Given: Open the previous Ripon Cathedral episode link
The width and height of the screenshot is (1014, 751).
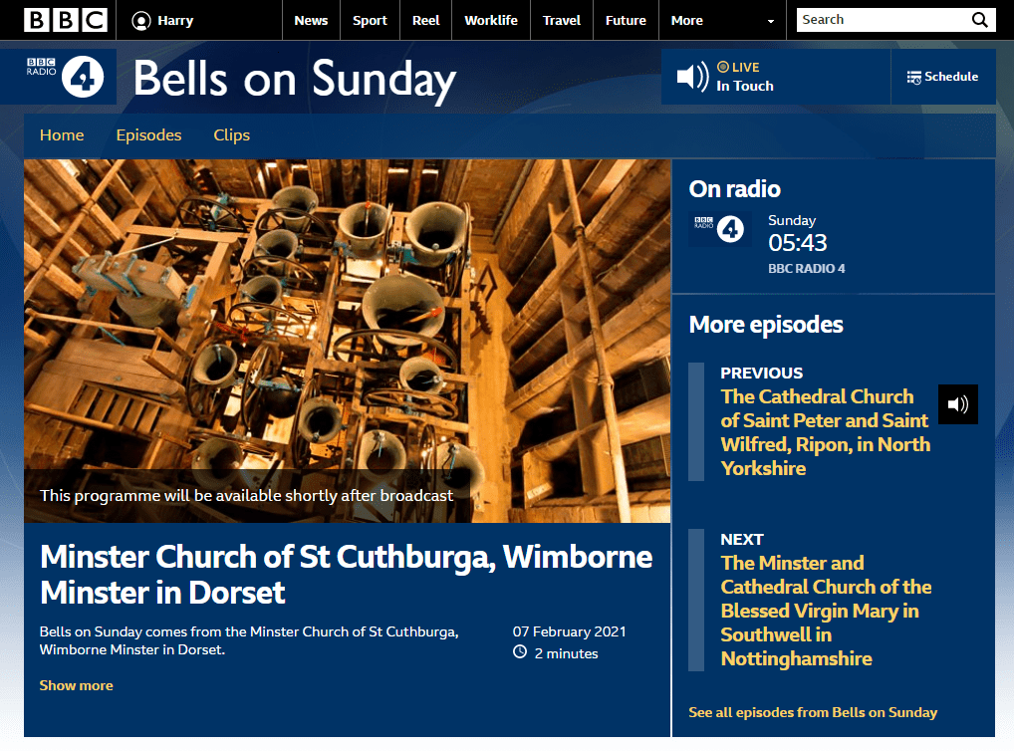Looking at the screenshot, I should 824,432.
